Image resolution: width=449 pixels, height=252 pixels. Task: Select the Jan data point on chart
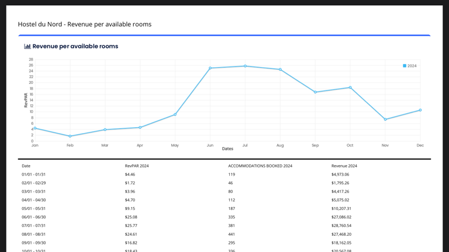[x=35, y=128]
